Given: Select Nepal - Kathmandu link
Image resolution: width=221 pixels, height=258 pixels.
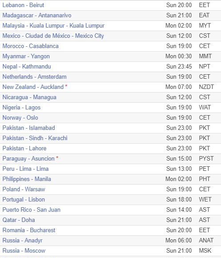Looking at the screenshot, I should (27, 66).
